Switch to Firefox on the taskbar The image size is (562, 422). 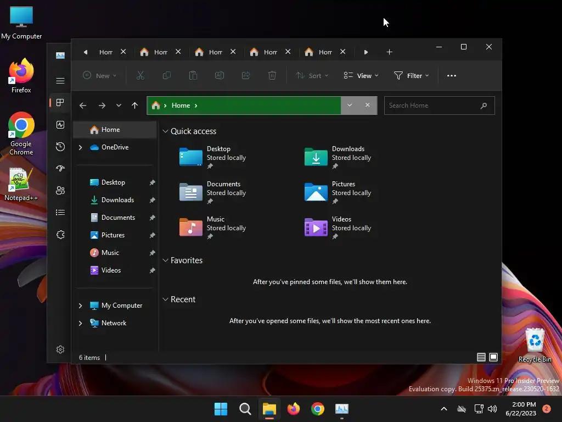click(x=294, y=409)
